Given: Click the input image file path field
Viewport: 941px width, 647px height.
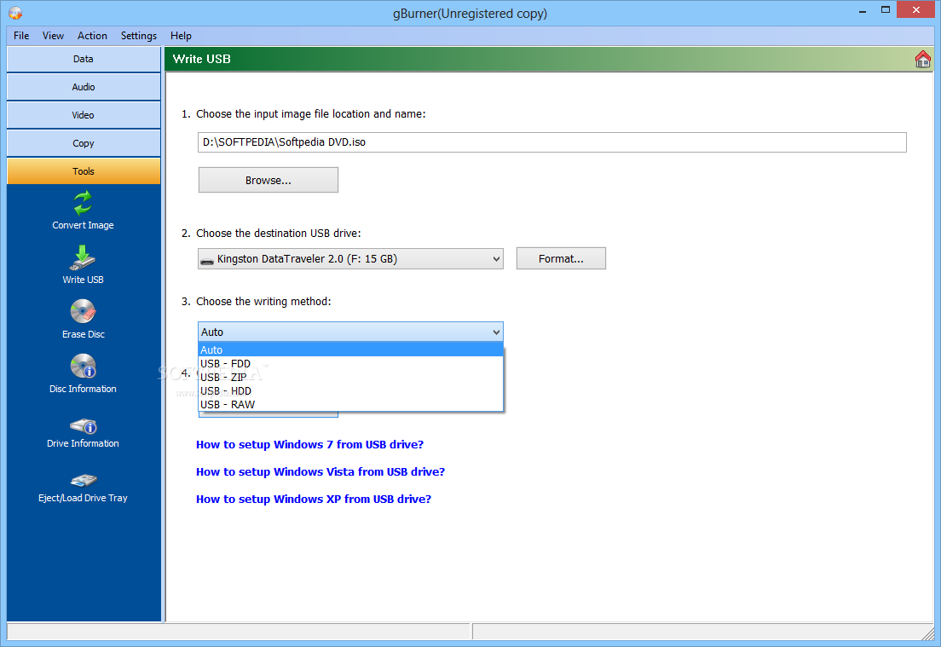Looking at the screenshot, I should (552, 142).
